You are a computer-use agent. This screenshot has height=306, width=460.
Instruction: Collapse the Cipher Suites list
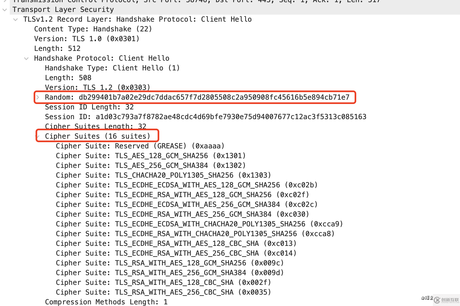coord(38,136)
